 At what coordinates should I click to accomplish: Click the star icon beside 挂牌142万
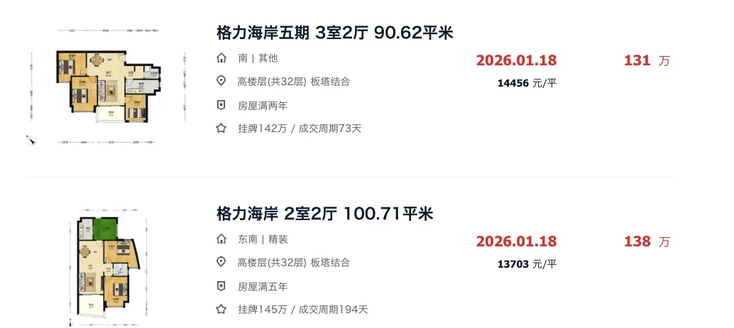click(x=221, y=129)
